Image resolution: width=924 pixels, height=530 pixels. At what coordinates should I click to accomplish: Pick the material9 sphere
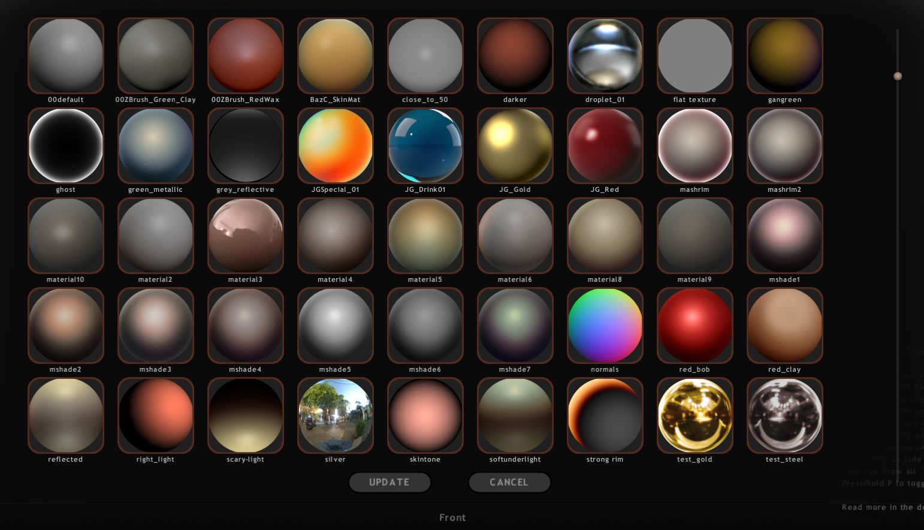click(695, 236)
